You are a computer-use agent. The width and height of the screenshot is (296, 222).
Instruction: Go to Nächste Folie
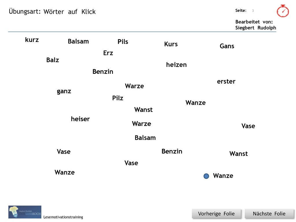tap(269, 214)
